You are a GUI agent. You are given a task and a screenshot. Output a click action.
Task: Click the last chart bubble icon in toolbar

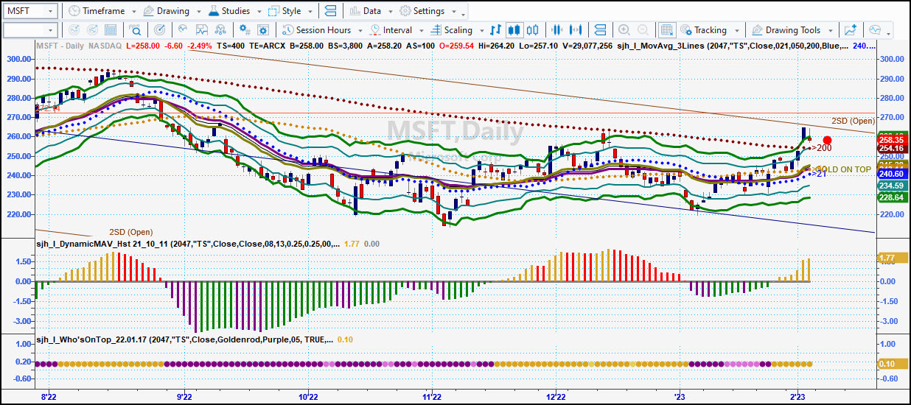point(874,30)
